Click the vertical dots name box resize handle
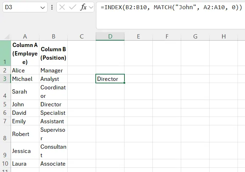245x172 pixels. click(x=52, y=7)
